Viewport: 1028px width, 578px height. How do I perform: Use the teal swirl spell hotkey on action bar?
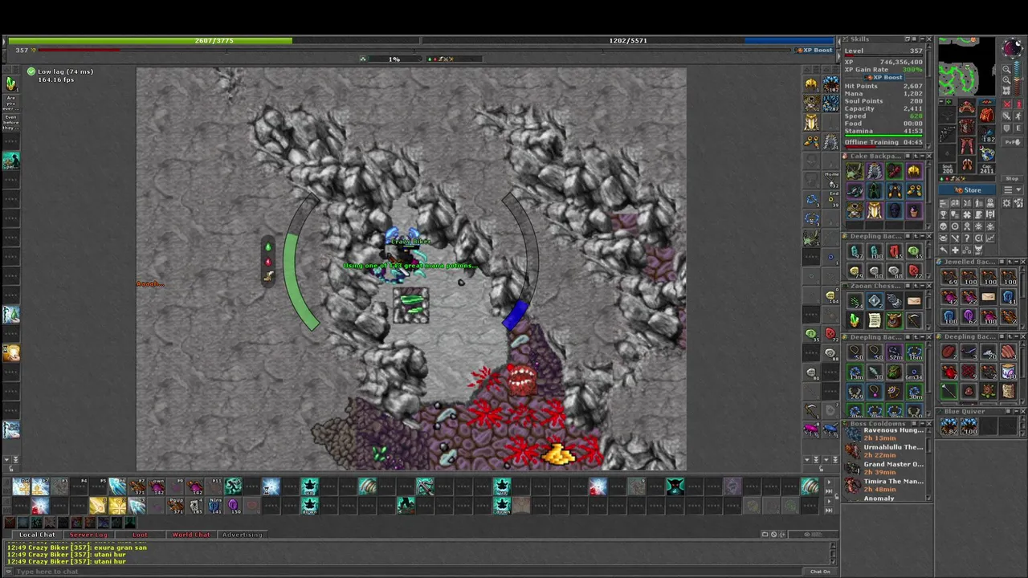[368, 486]
